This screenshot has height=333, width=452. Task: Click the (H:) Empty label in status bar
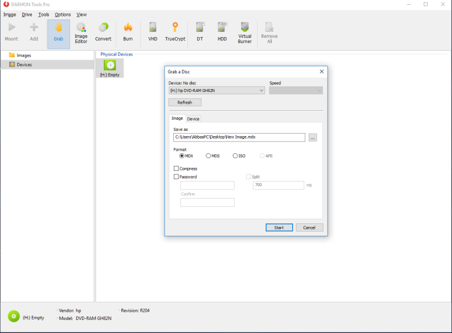coord(34,318)
